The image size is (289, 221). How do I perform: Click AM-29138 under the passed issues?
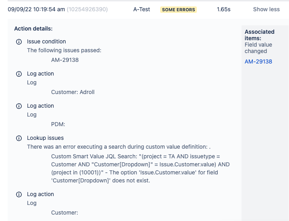pyautogui.click(x=65, y=60)
